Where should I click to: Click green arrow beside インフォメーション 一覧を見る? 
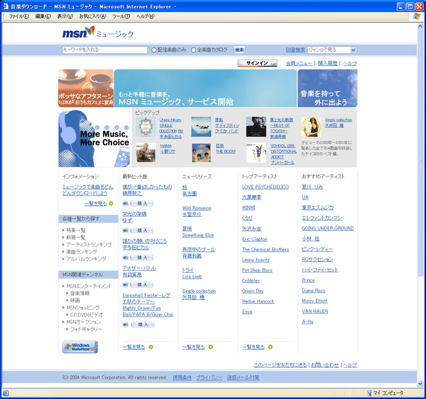111,203
